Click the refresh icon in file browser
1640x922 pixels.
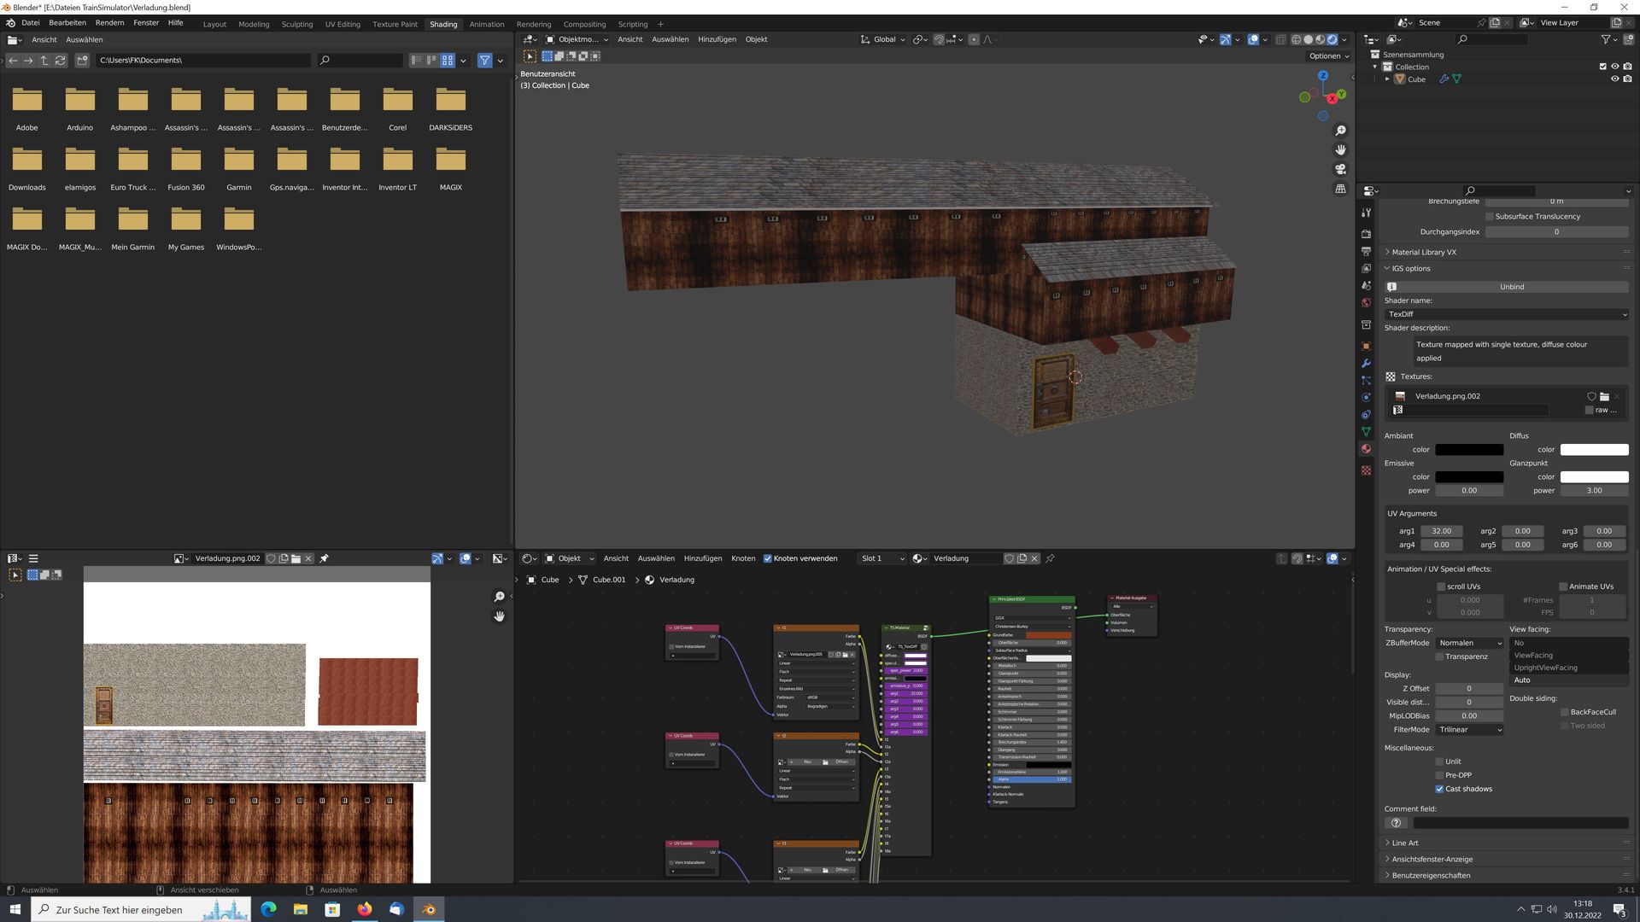click(60, 61)
